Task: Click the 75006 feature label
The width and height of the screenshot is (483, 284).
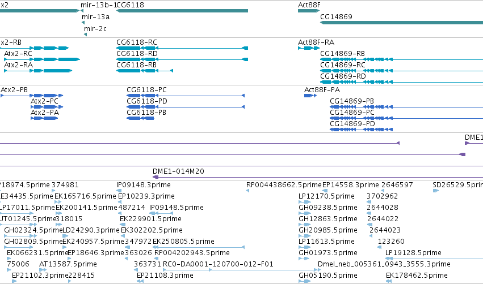Action: (x=18, y=265)
